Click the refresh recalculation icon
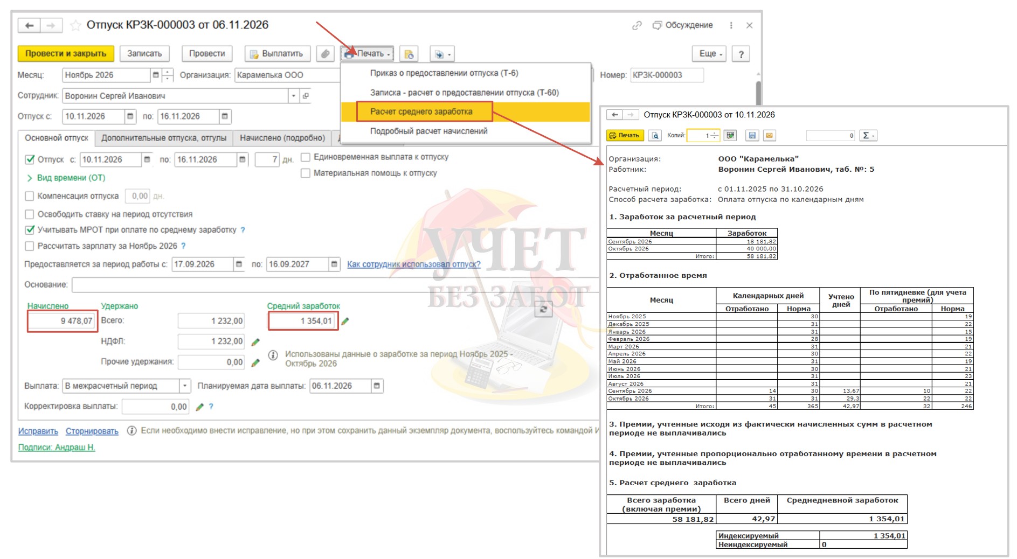The height and width of the screenshot is (559, 1017). 543,309
